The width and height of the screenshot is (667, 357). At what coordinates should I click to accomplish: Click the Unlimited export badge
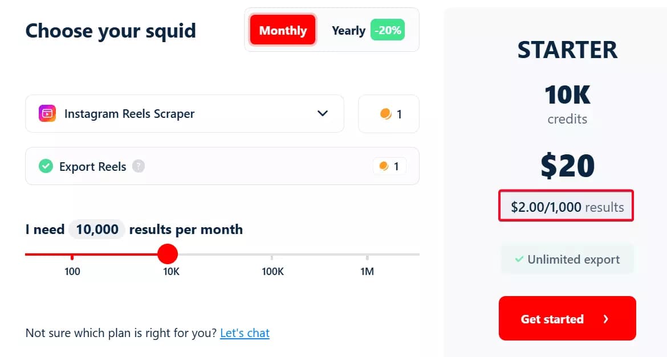[x=567, y=259]
